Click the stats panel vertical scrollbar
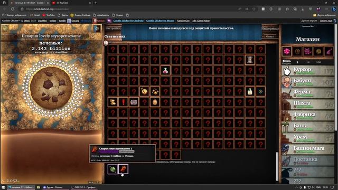This screenshot has width=338, height=190. tap(277, 166)
